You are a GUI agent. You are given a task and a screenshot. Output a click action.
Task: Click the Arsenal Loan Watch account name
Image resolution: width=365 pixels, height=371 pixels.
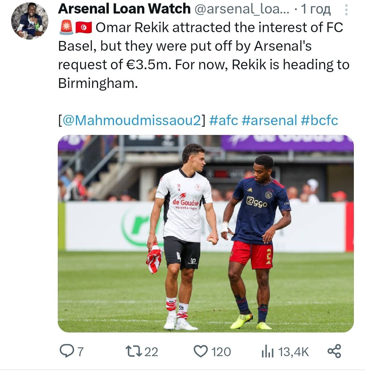[x=124, y=9]
